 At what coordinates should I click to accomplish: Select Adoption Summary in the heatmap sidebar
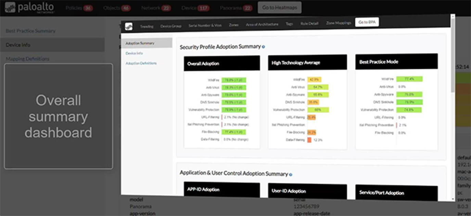140,43
